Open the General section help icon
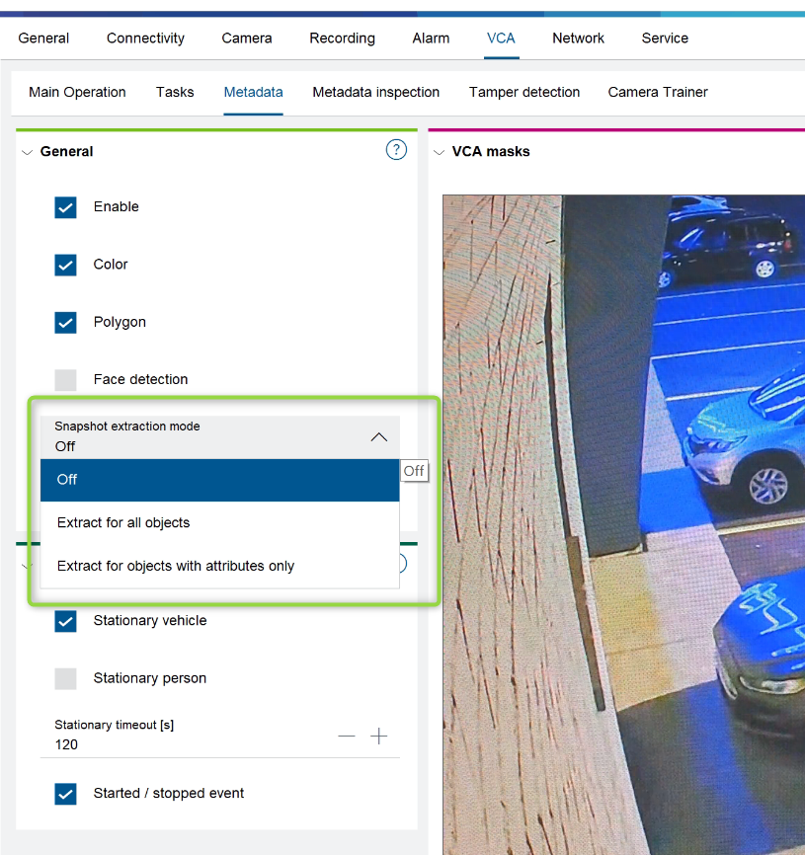The height and width of the screenshot is (855, 805). [396, 150]
